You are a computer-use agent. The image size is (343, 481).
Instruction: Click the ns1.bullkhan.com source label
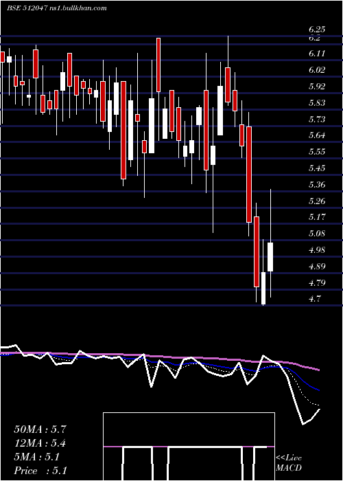(x=78, y=8)
